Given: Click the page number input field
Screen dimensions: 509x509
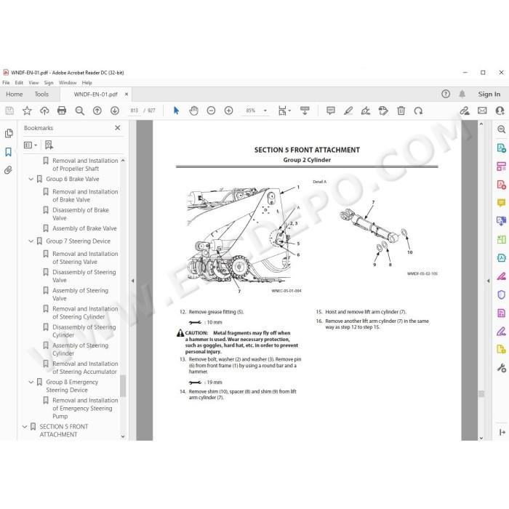Looking at the screenshot, I should 135,111.
